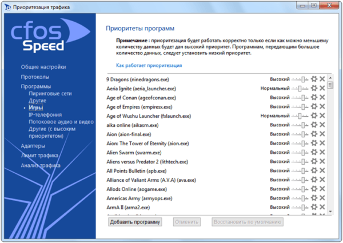Delete Allods Online entry via X icon

tap(322, 189)
